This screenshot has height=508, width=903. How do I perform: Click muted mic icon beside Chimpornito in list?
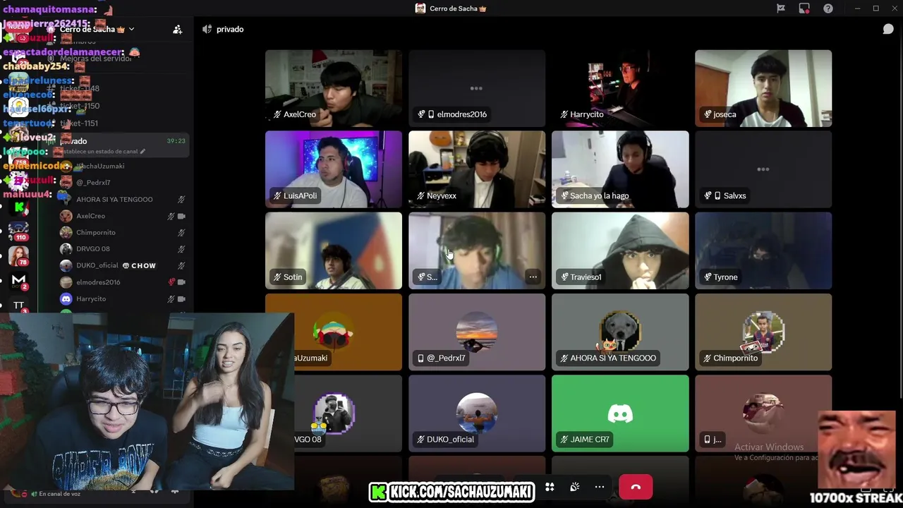point(181,232)
